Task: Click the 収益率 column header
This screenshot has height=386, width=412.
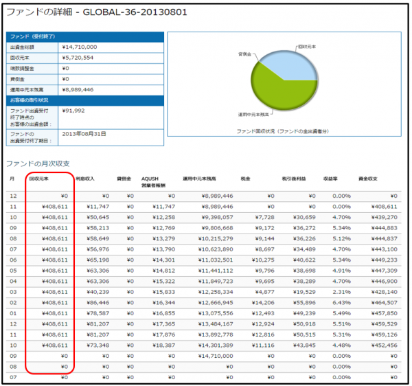Action: point(330,179)
